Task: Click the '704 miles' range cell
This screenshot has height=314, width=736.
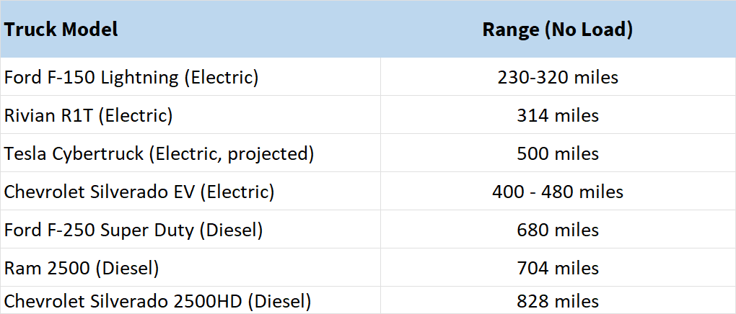Action: (x=558, y=268)
